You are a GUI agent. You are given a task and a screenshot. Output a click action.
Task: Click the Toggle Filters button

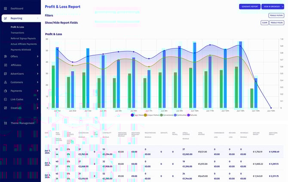click(276, 15)
